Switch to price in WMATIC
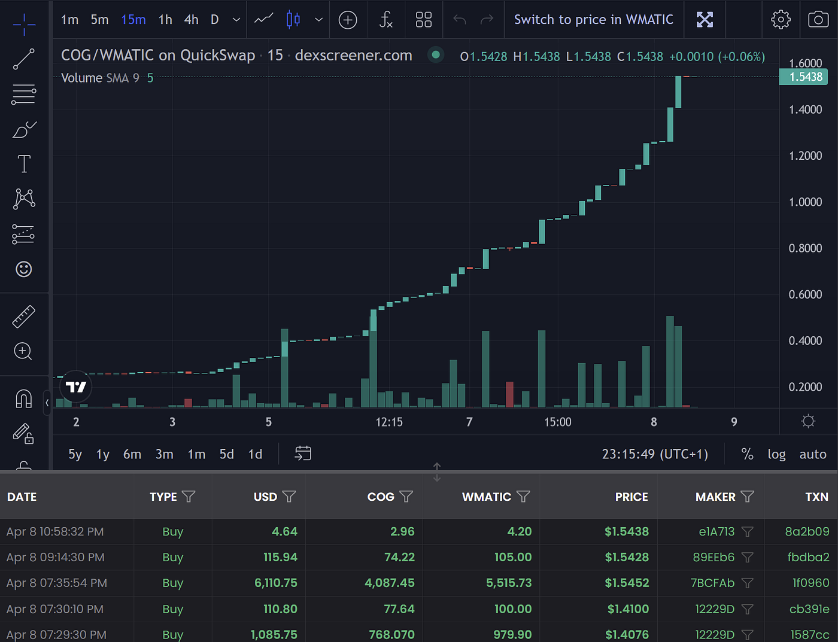The height and width of the screenshot is (642, 838). point(594,20)
